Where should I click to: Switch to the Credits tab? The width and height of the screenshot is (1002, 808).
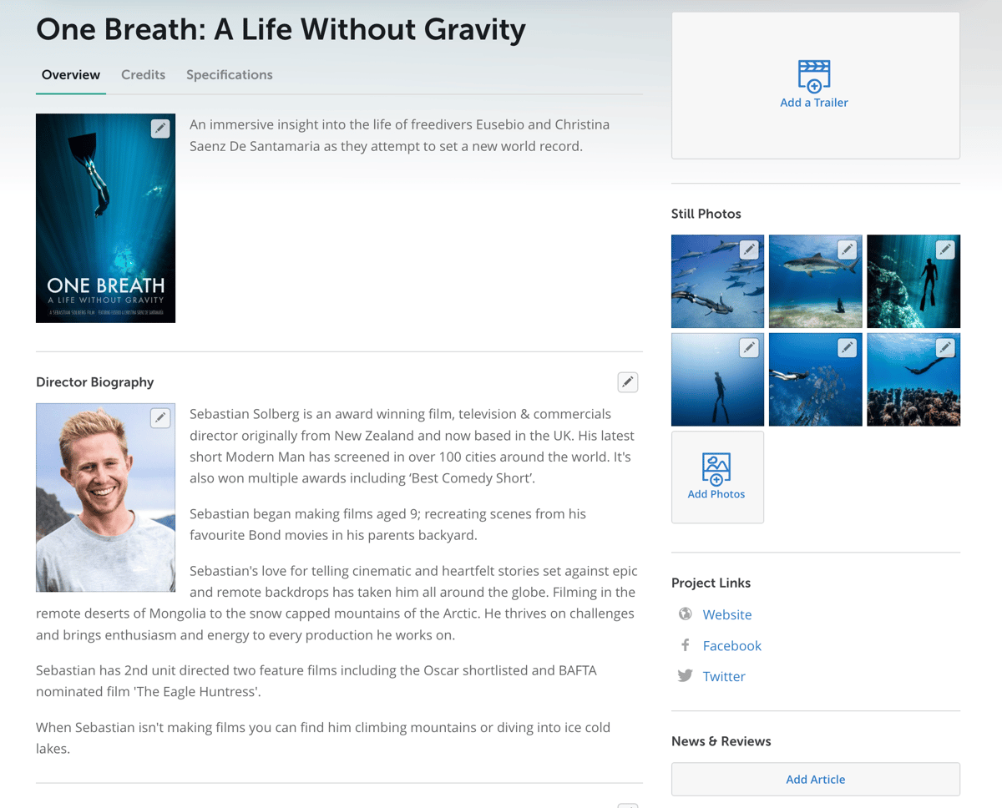(144, 74)
